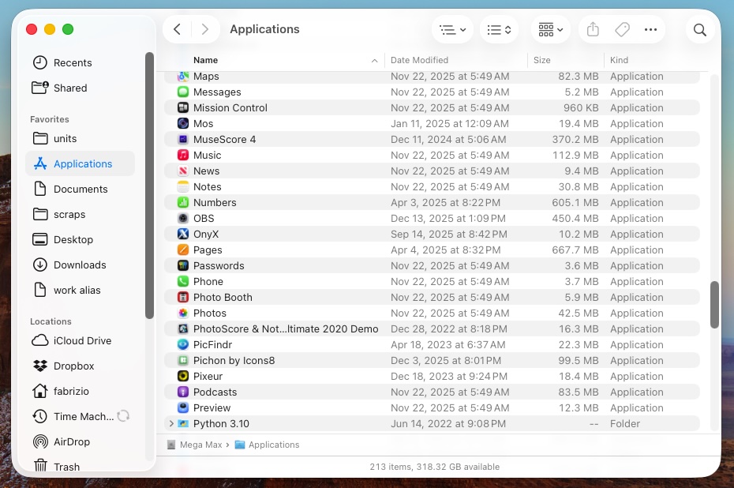Expand the Python 3.10 folder

coord(171,423)
